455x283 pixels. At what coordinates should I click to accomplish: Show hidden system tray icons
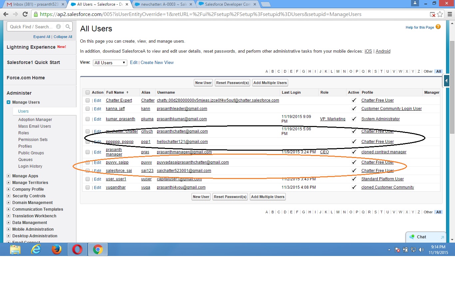pos(389,250)
